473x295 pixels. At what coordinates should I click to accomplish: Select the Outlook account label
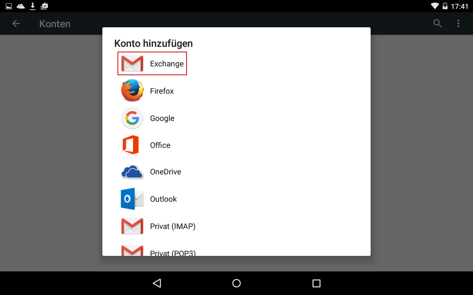click(x=163, y=199)
